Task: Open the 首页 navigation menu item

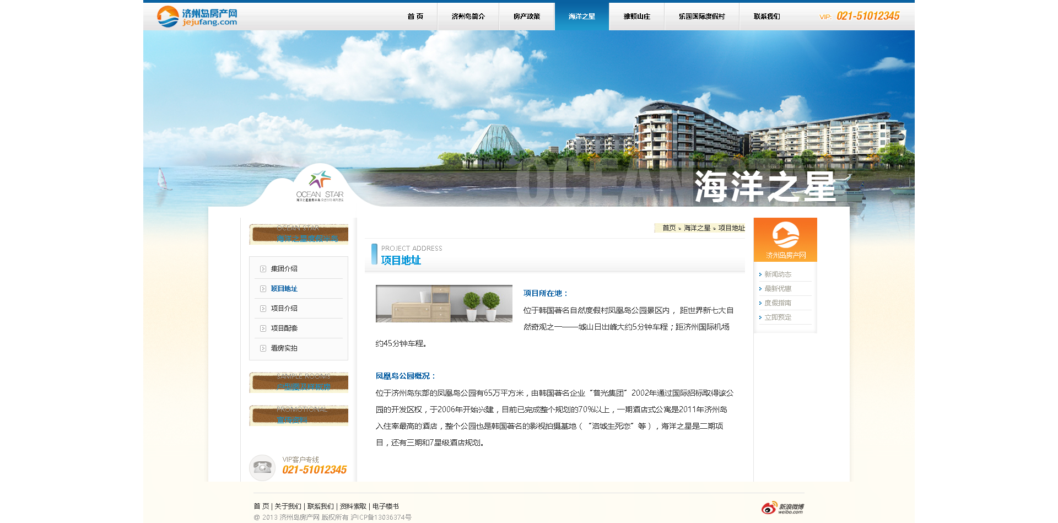Action: point(415,17)
